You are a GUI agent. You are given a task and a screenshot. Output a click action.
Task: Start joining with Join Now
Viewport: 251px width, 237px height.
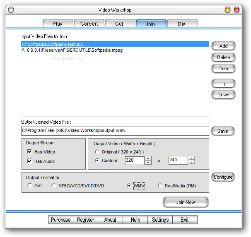coord(186,202)
